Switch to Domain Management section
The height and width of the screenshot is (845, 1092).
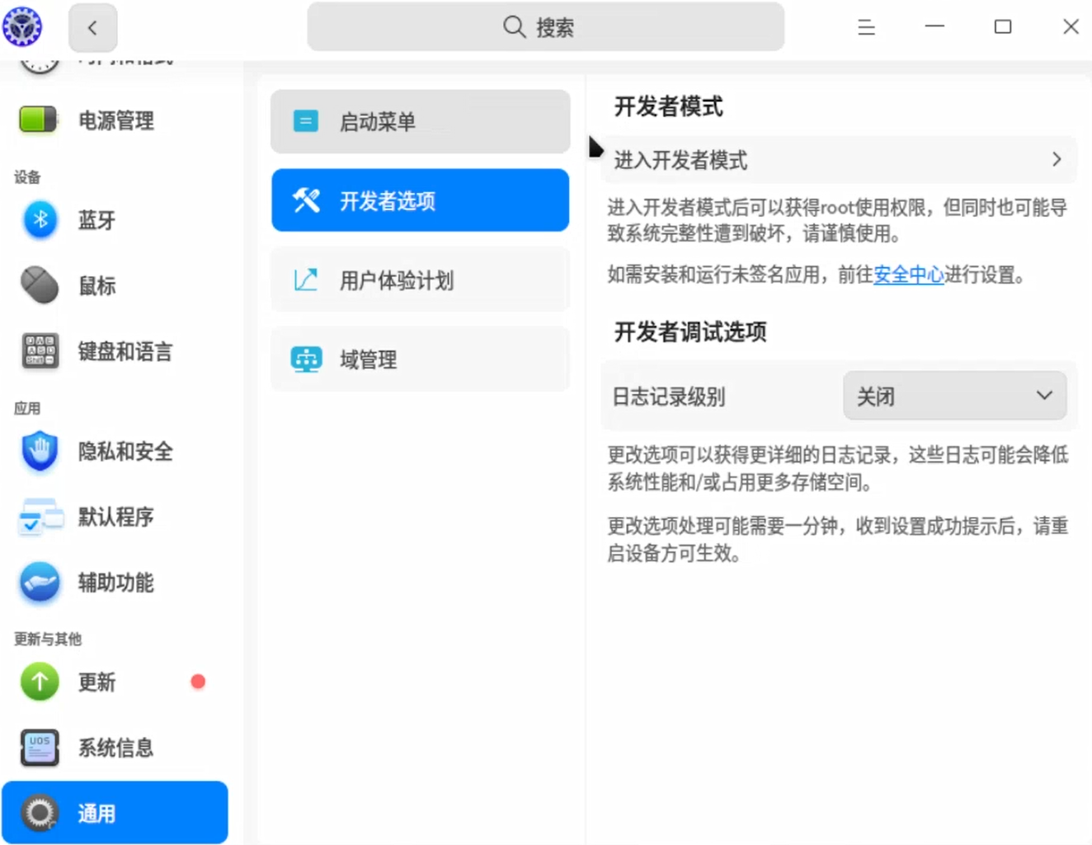pyautogui.click(x=420, y=359)
